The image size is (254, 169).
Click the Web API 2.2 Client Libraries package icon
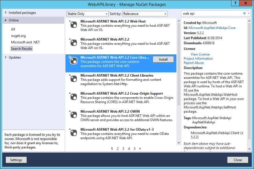(x=73, y=79)
